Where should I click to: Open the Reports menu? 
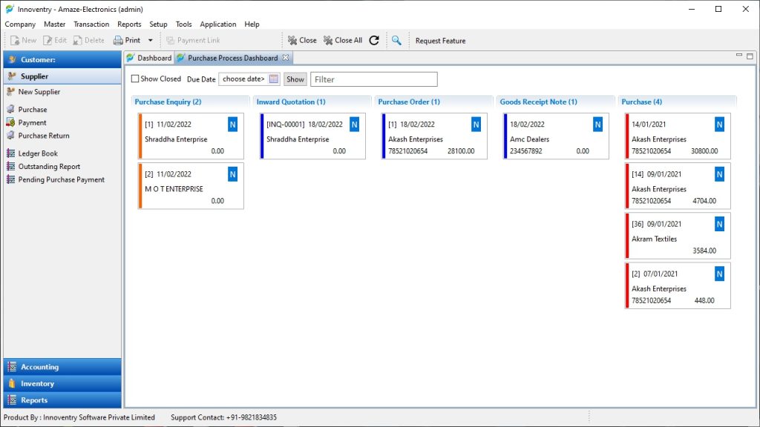pos(129,24)
